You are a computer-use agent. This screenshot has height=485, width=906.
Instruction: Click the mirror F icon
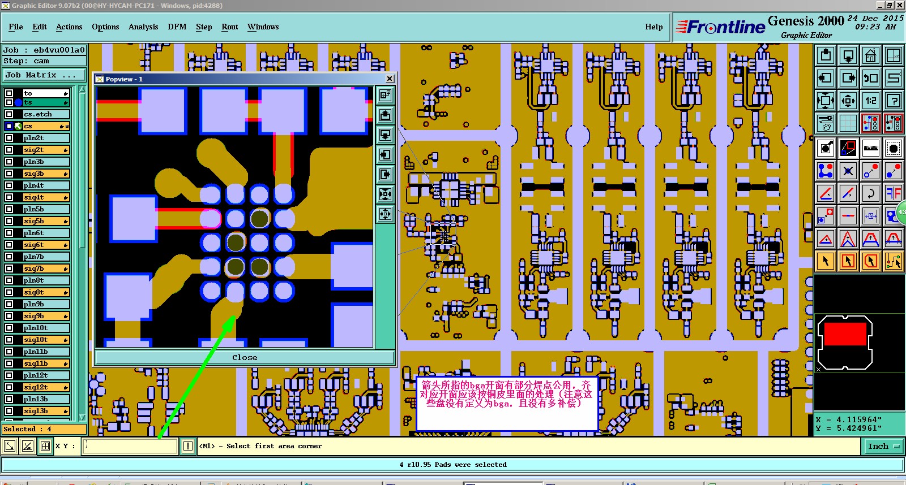coord(894,193)
